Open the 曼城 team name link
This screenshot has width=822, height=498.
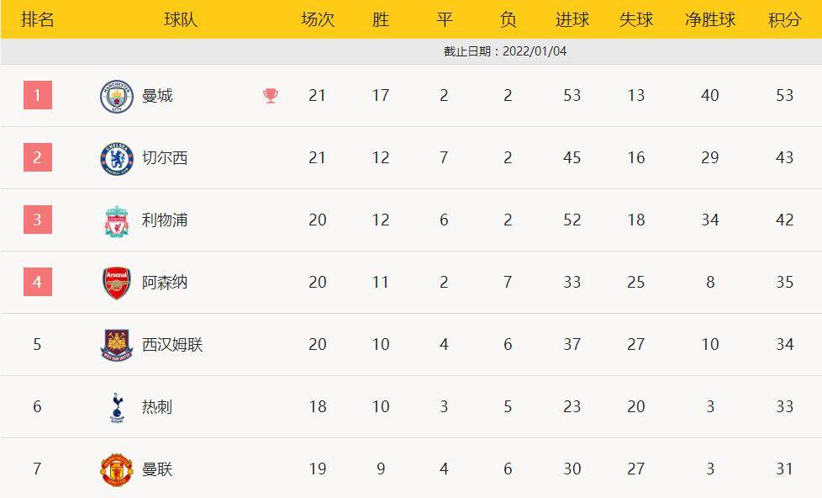tap(157, 96)
